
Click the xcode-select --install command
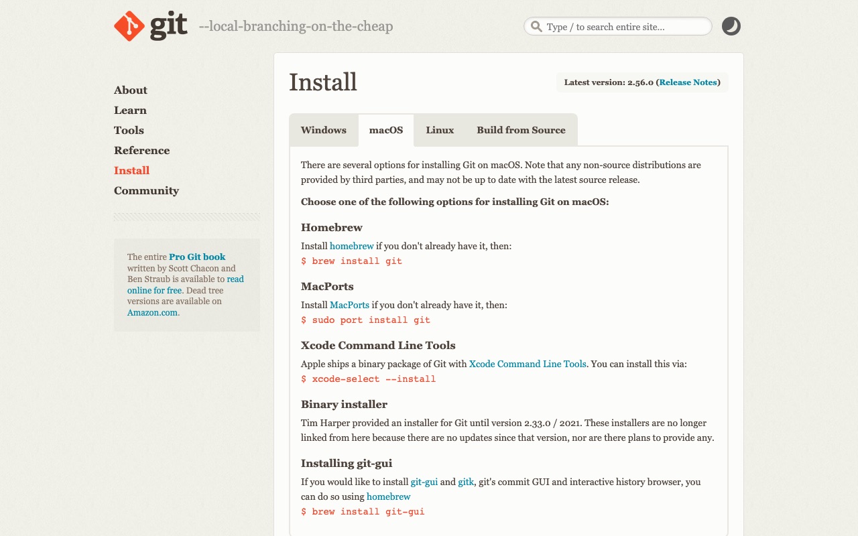369,379
